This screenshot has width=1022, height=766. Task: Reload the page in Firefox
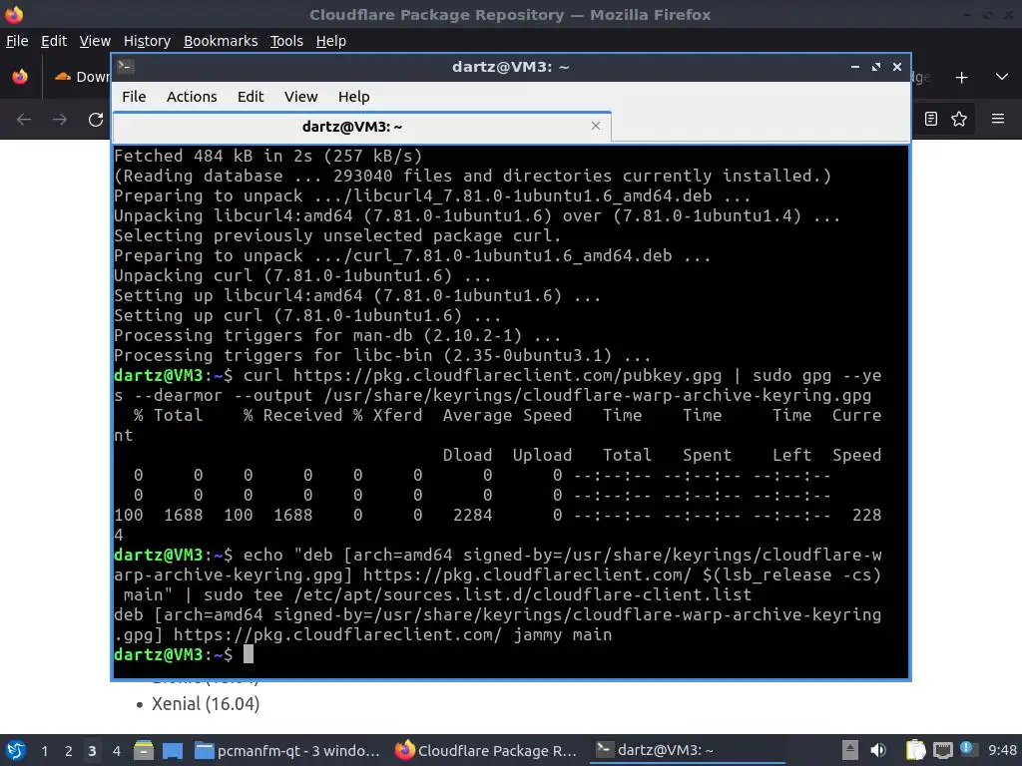coord(96,120)
